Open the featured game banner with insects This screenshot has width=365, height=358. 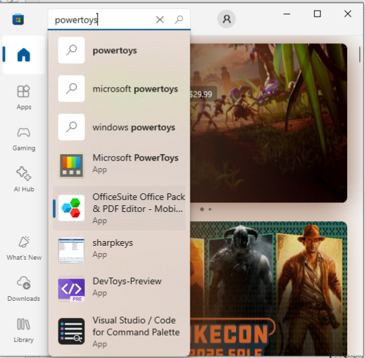(269, 123)
